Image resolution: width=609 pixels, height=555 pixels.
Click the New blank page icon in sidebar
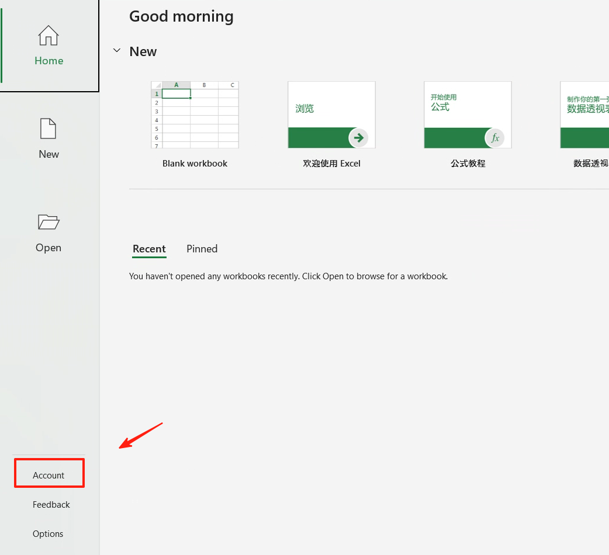[x=49, y=129]
